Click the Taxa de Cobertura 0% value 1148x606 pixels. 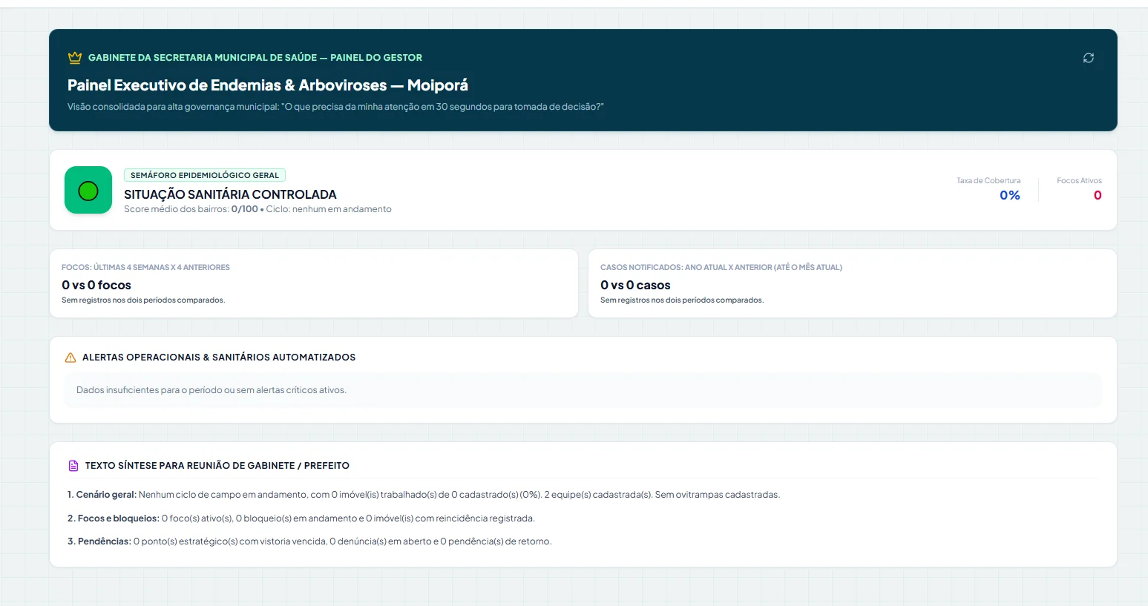click(1010, 195)
